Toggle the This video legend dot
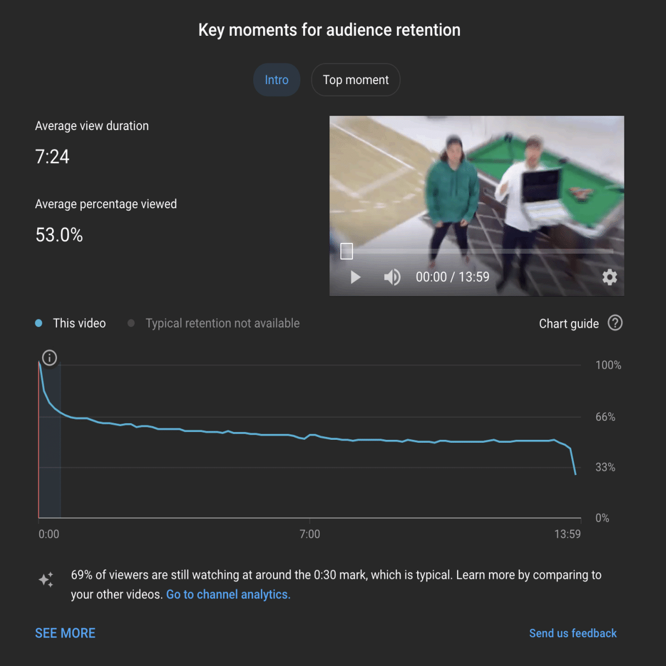The height and width of the screenshot is (666, 666). click(39, 323)
